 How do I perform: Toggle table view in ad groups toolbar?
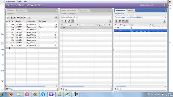point(73,21)
